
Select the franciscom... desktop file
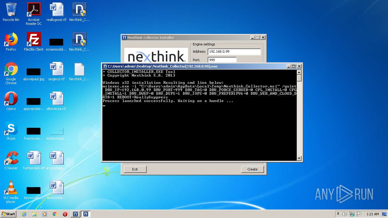(x=34, y=133)
